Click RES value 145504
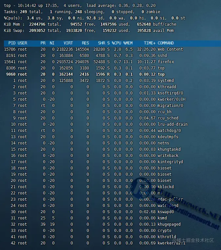This screenshot has width=221, height=250. (82, 49)
